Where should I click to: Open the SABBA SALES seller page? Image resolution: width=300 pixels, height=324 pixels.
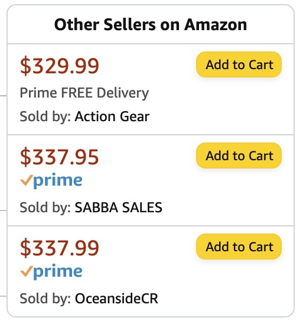119,208
